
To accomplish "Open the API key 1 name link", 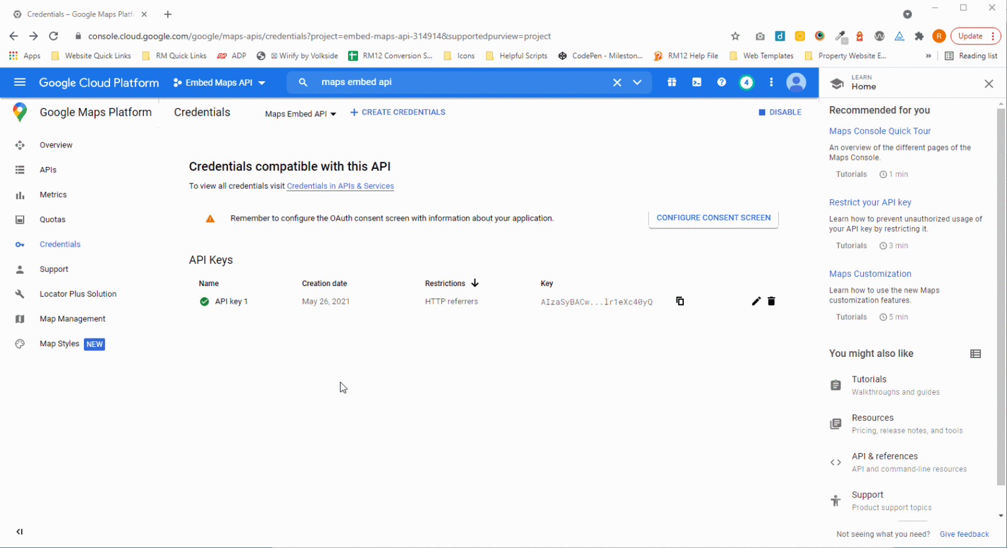I will point(231,302).
